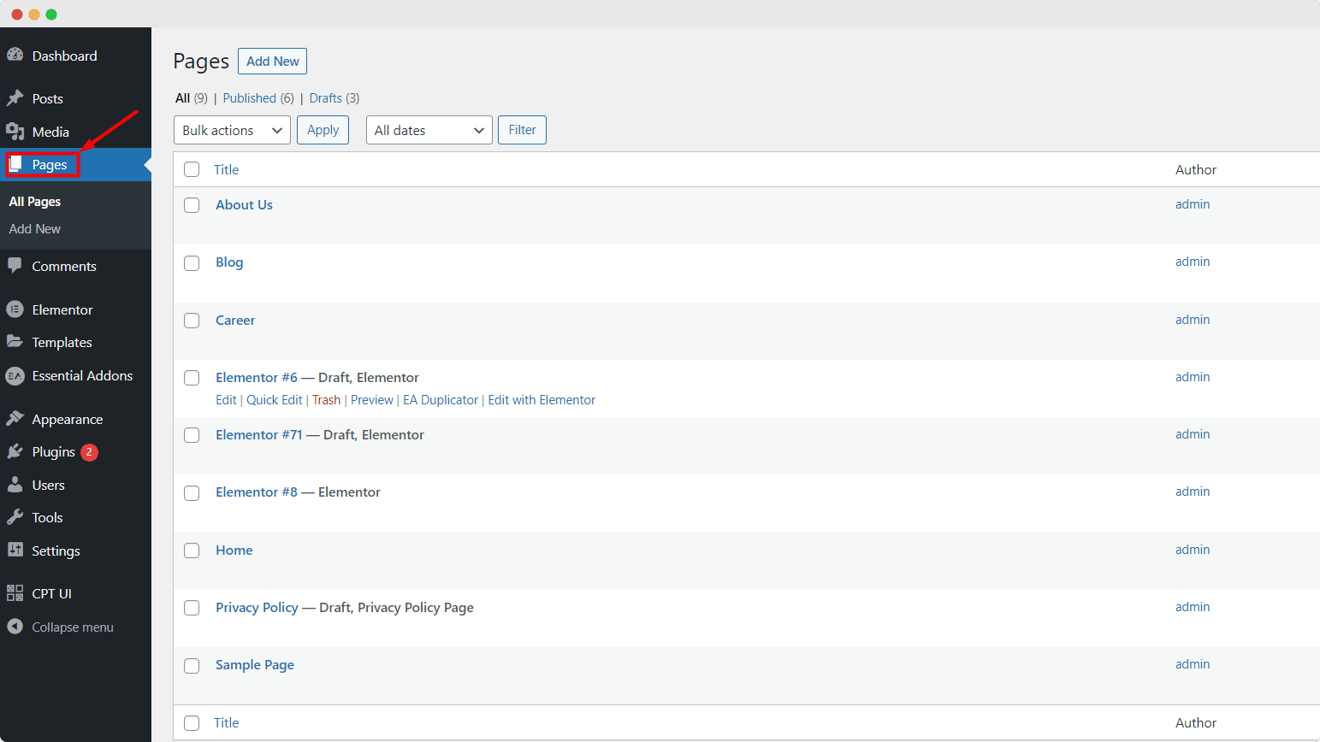Expand the All dates filter dropdown
Screen dimensions: 1320x742
click(x=429, y=129)
